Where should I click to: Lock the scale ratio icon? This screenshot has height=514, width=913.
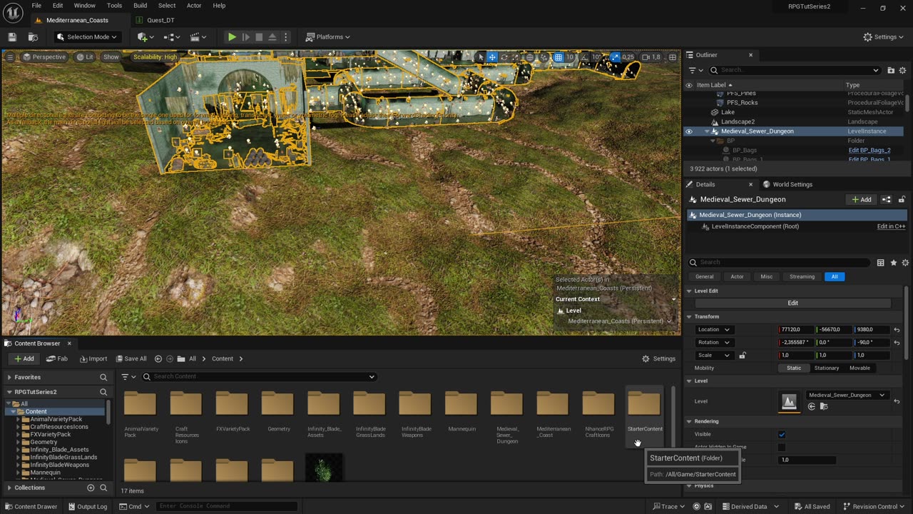743,356
